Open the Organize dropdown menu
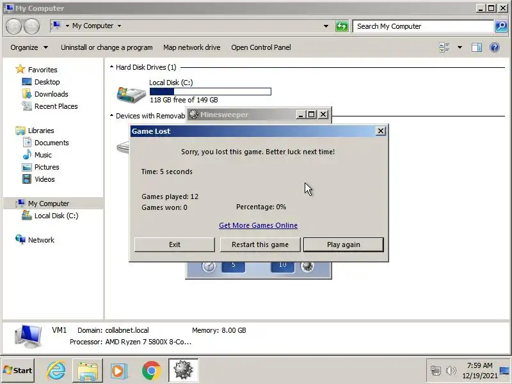512x384 pixels. 29,47
